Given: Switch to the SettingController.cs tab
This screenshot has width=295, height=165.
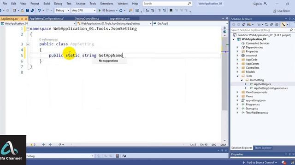Looking at the screenshot, I should click(87, 18).
